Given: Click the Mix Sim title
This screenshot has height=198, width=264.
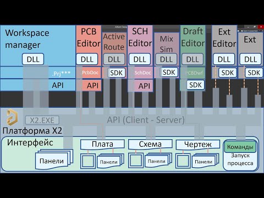Looking at the screenshot, I should click(x=166, y=44).
